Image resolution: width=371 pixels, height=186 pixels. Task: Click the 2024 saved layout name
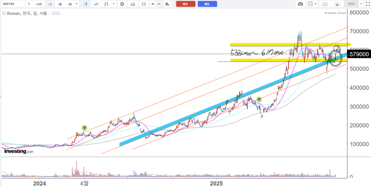point(351,4)
